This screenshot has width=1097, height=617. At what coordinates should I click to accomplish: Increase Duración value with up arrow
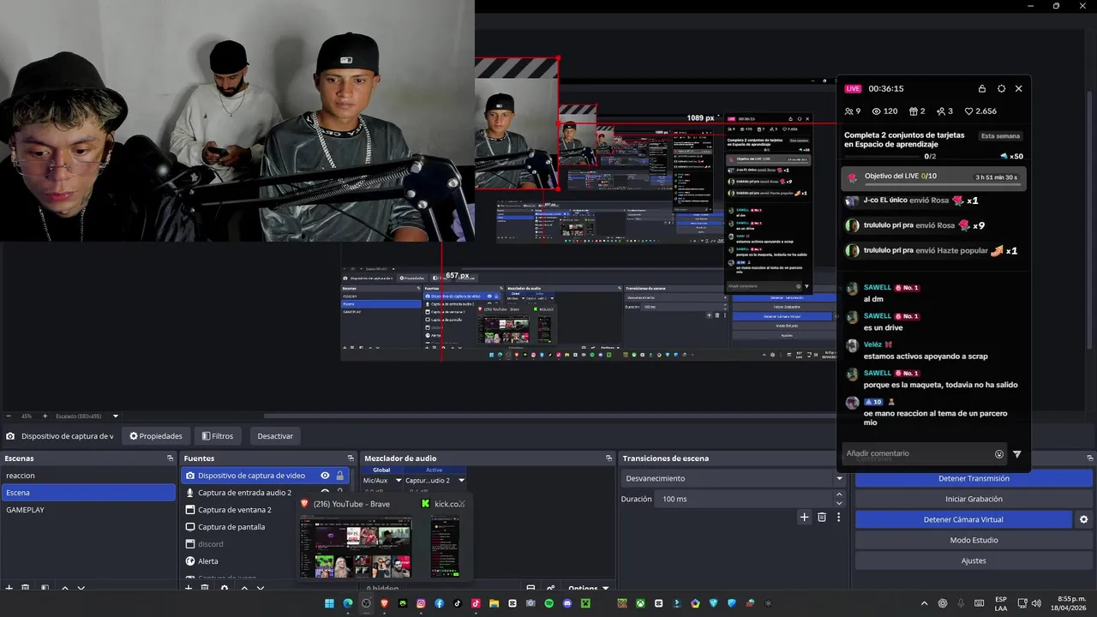point(839,494)
